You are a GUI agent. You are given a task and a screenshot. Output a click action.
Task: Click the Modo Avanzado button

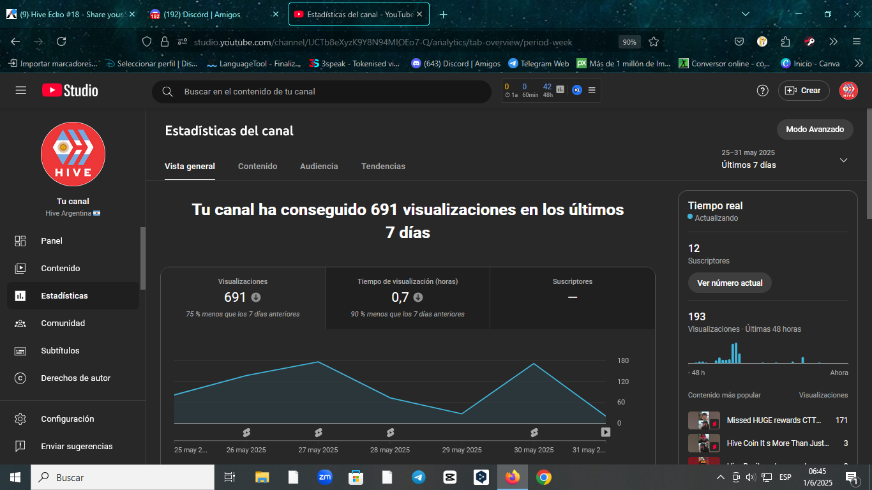[815, 129]
